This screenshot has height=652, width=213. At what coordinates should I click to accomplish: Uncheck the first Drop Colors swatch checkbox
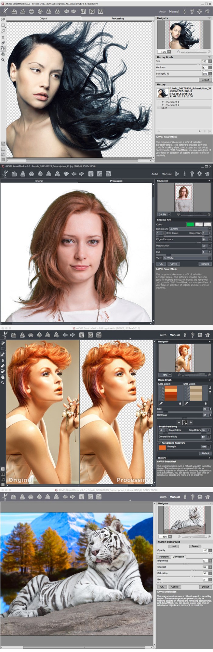188,388
